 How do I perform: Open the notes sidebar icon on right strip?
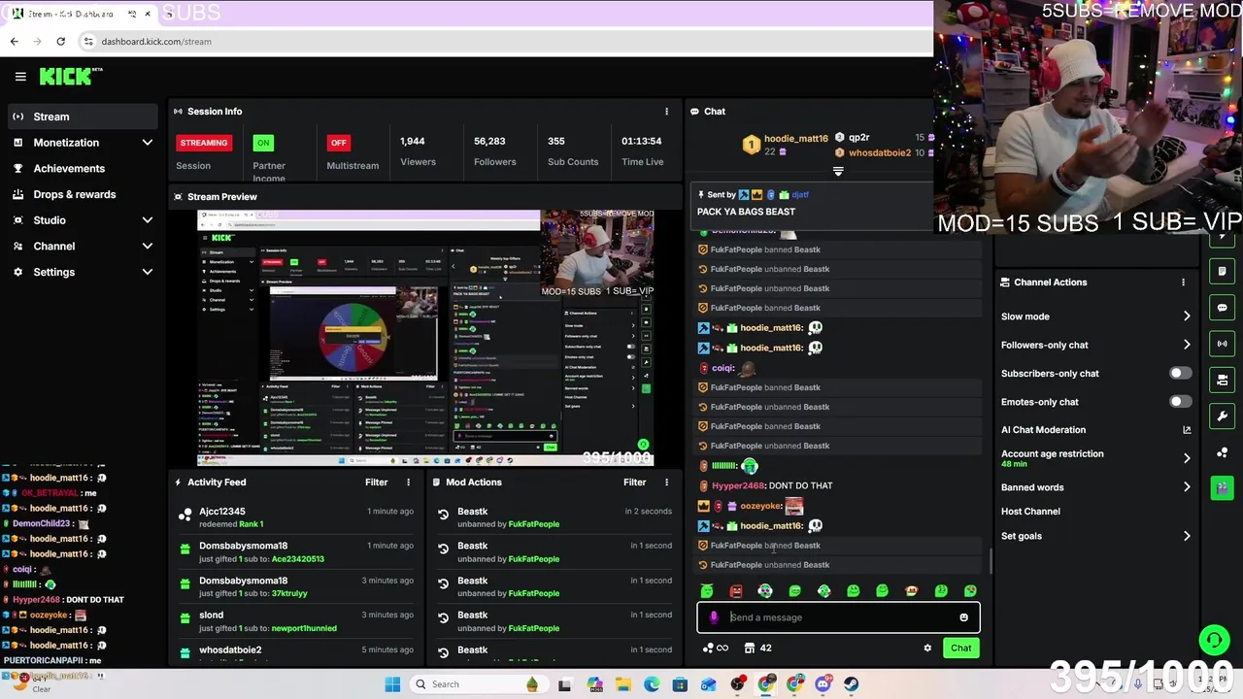pyautogui.click(x=1222, y=272)
